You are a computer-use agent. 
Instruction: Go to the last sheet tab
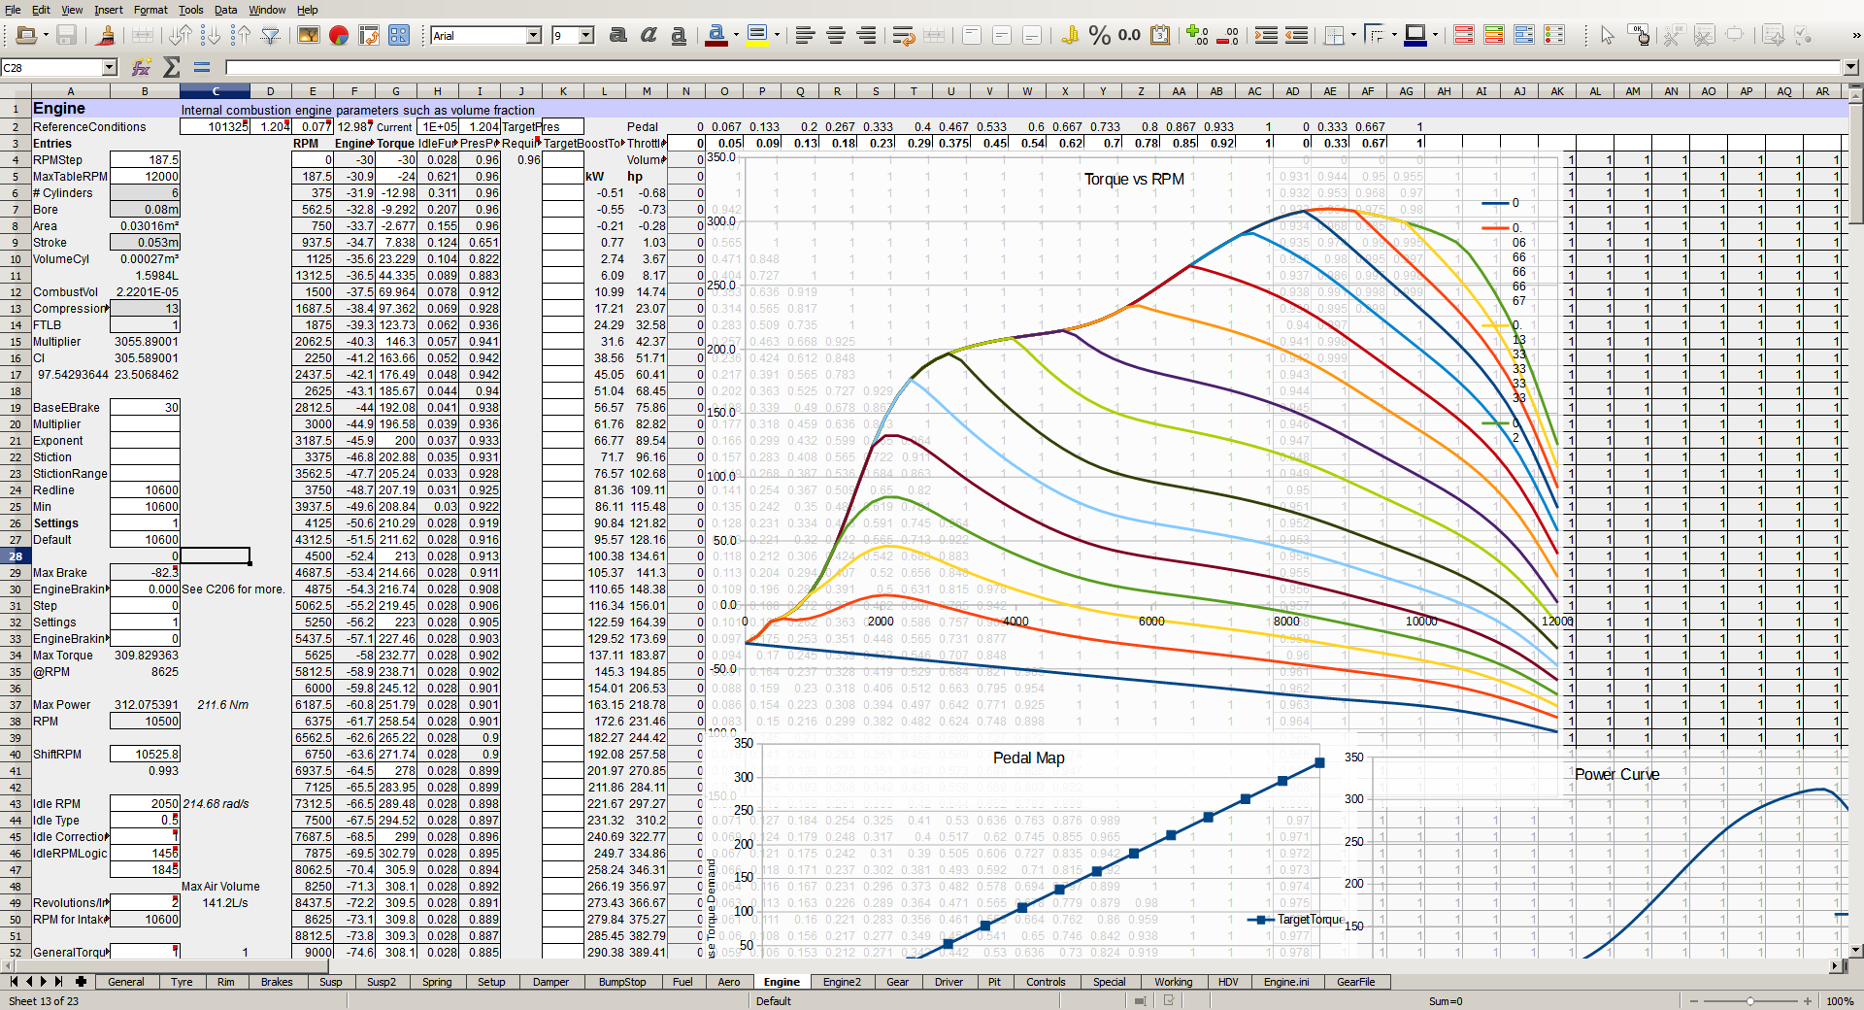(59, 982)
